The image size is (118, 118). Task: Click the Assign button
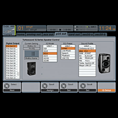(x=50, y=90)
